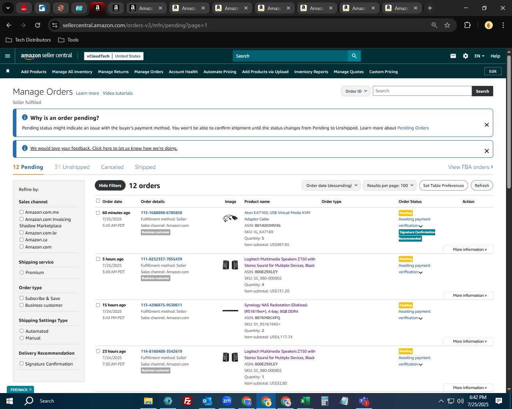Screen dimensions: 512x409
Task: Open the View FBA orders link
Action: point(470,167)
